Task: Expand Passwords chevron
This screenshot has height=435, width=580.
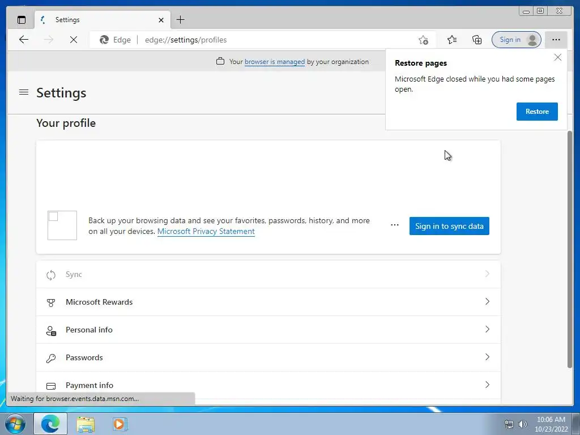Action: tap(487, 357)
